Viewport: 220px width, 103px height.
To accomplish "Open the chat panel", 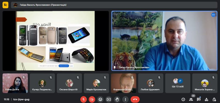I will [x=199, y=99].
